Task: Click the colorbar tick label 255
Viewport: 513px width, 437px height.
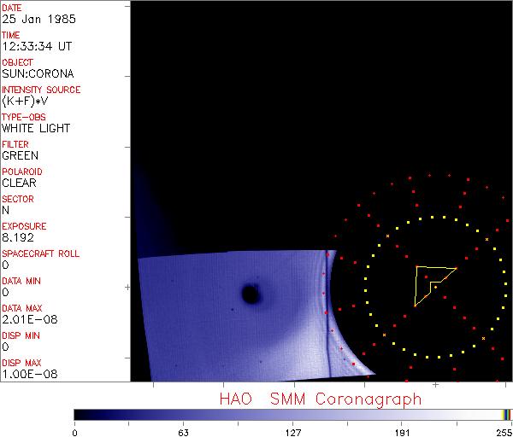Action: pos(503,431)
